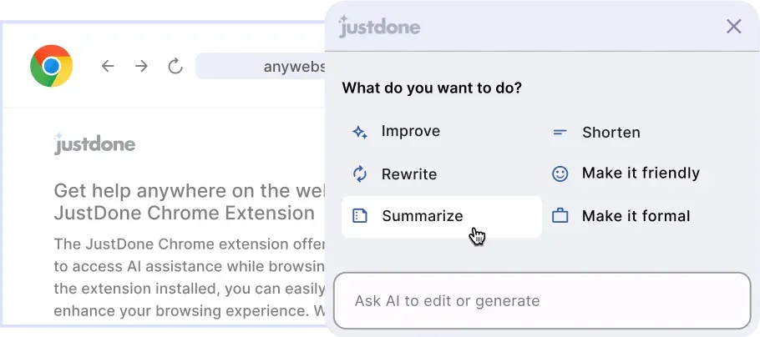Focus the Ask AI to edit field

[542, 300]
